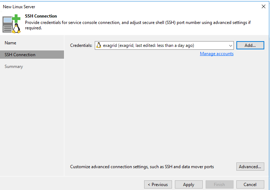Open the Advanced... connection settings

click(x=250, y=167)
